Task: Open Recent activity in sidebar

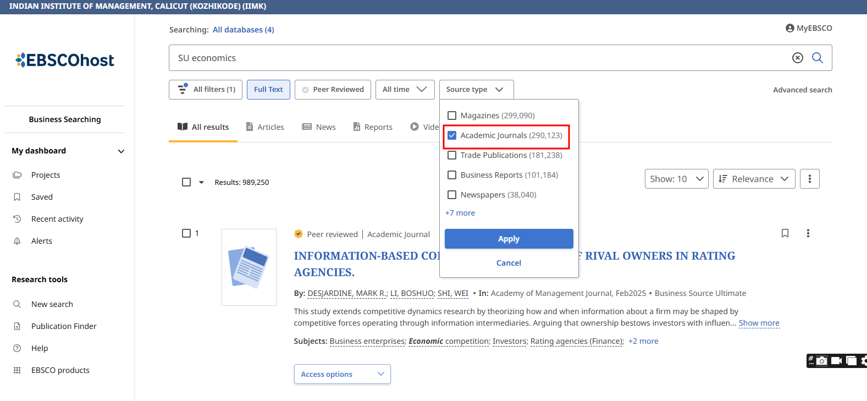Action: tap(57, 219)
